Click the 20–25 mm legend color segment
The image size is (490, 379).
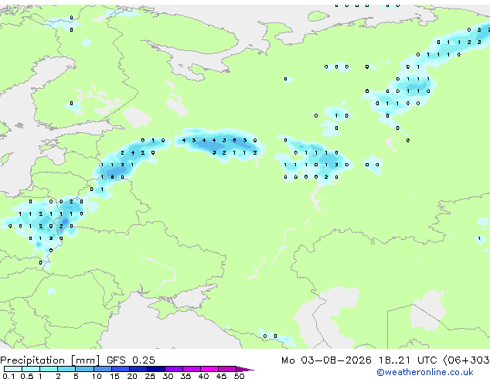[138, 369]
